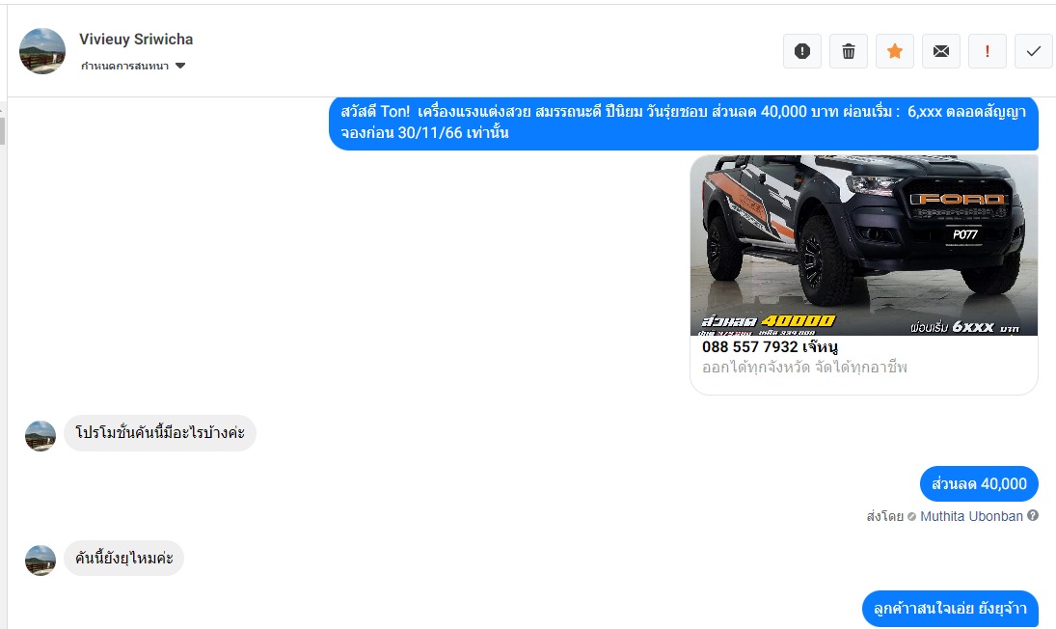Click ad title 088 557 7932 เจ๊หนู

770,347
